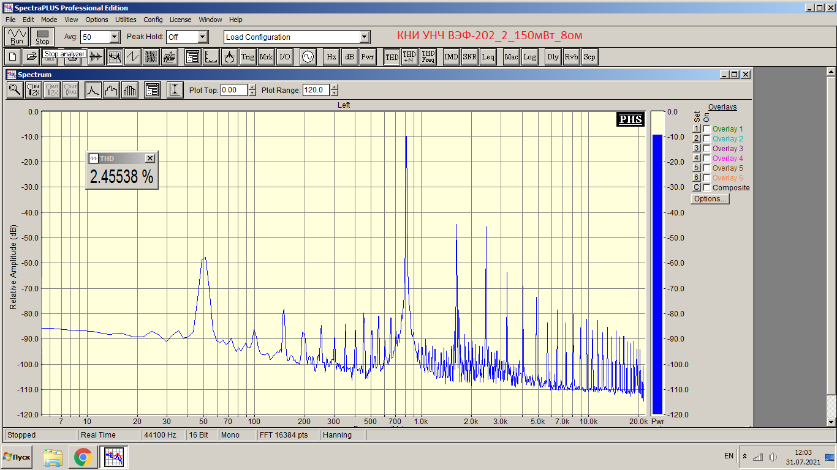The width and height of the screenshot is (837, 470).
Task: Open the signal generator icon
Action: (307, 57)
